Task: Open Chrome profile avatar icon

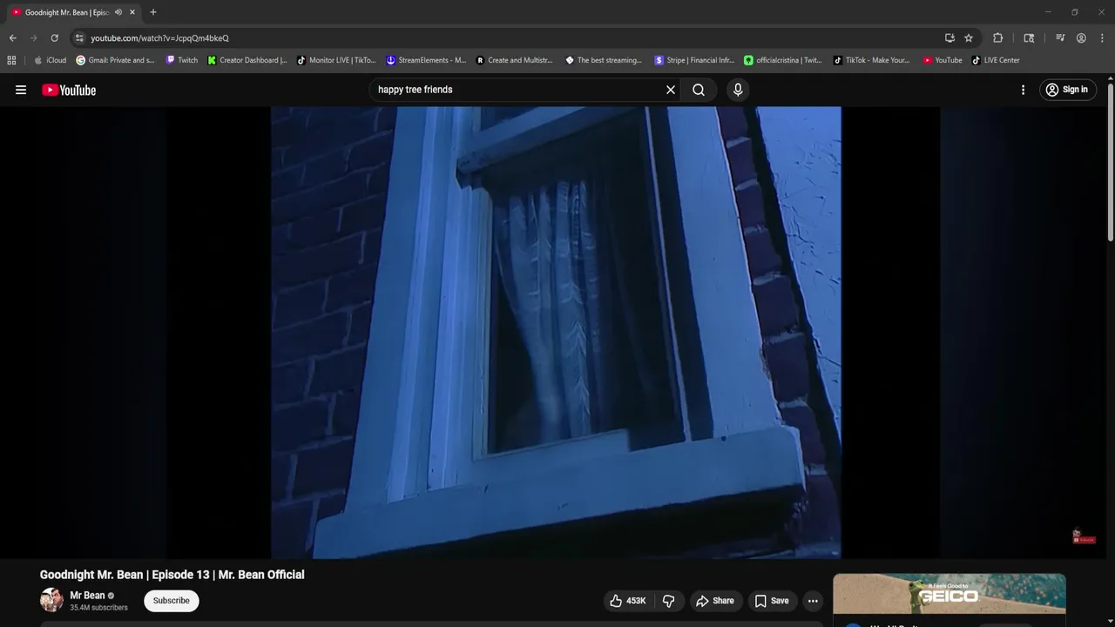Action: coord(1081,38)
